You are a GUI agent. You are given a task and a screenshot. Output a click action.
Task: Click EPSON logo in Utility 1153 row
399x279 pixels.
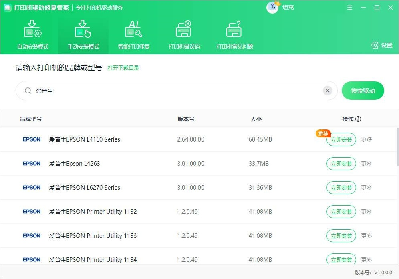pos(32,235)
